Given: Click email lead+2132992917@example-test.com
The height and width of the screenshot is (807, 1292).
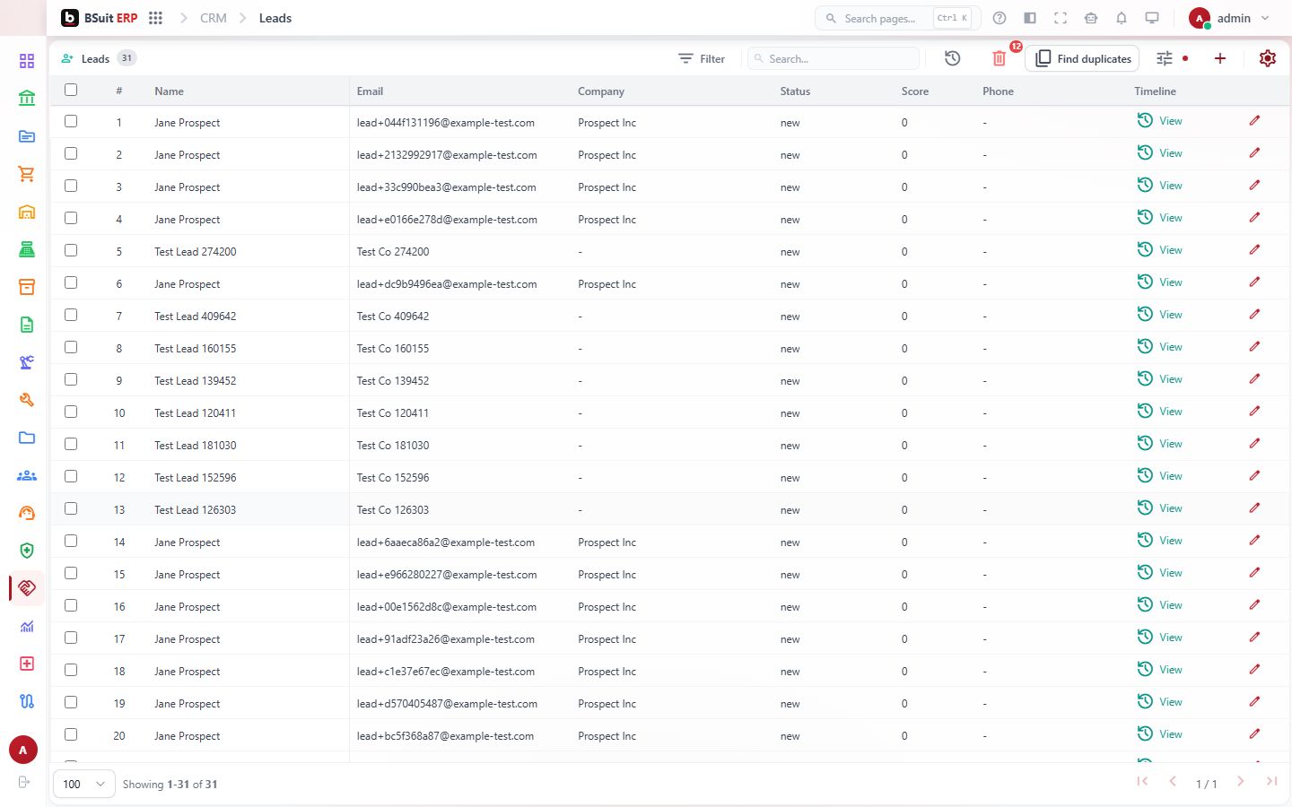Looking at the screenshot, I should pos(447,155).
